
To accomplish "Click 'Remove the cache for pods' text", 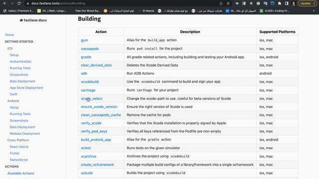I will (149, 115).
